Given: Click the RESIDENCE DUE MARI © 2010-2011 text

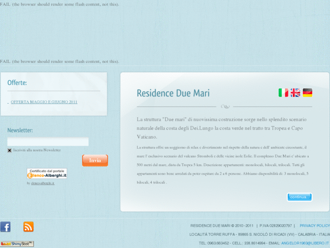Looking at the screenshot, I should (222, 226).
